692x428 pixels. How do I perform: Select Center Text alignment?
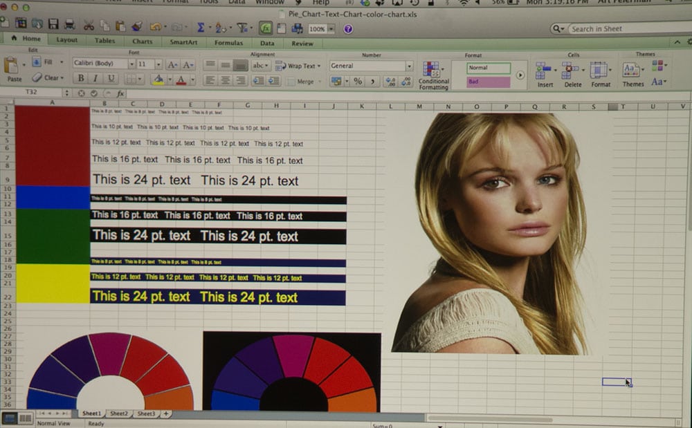tap(226, 80)
